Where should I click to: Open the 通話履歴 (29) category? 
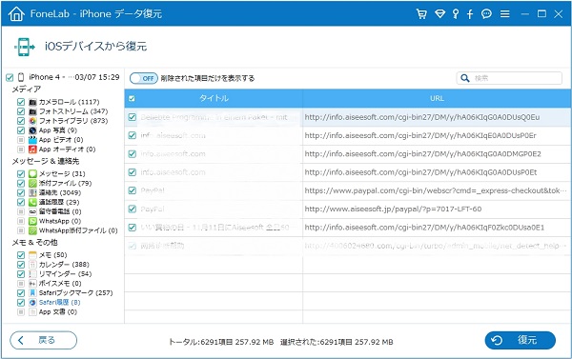tap(59, 202)
